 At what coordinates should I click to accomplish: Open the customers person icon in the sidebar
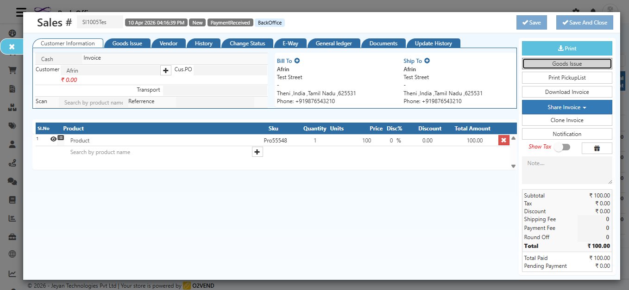pyautogui.click(x=13, y=144)
